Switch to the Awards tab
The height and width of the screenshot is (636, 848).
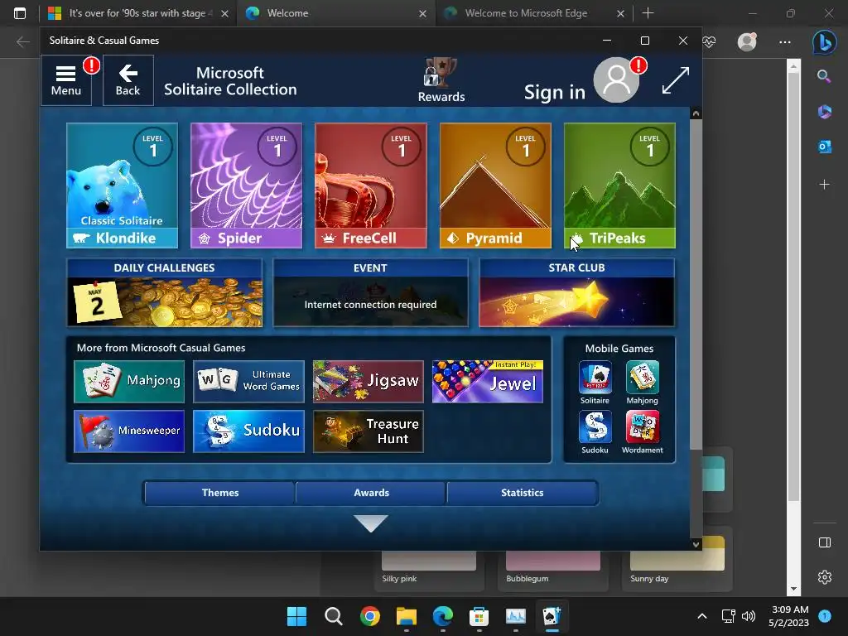pyautogui.click(x=371, y=493)
